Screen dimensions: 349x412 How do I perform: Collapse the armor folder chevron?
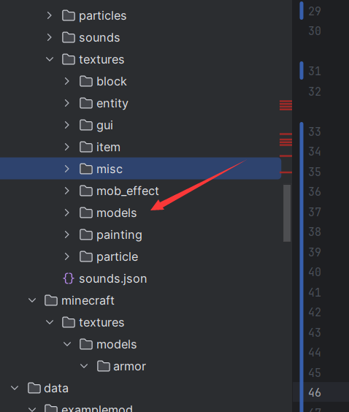coord(84,366)
